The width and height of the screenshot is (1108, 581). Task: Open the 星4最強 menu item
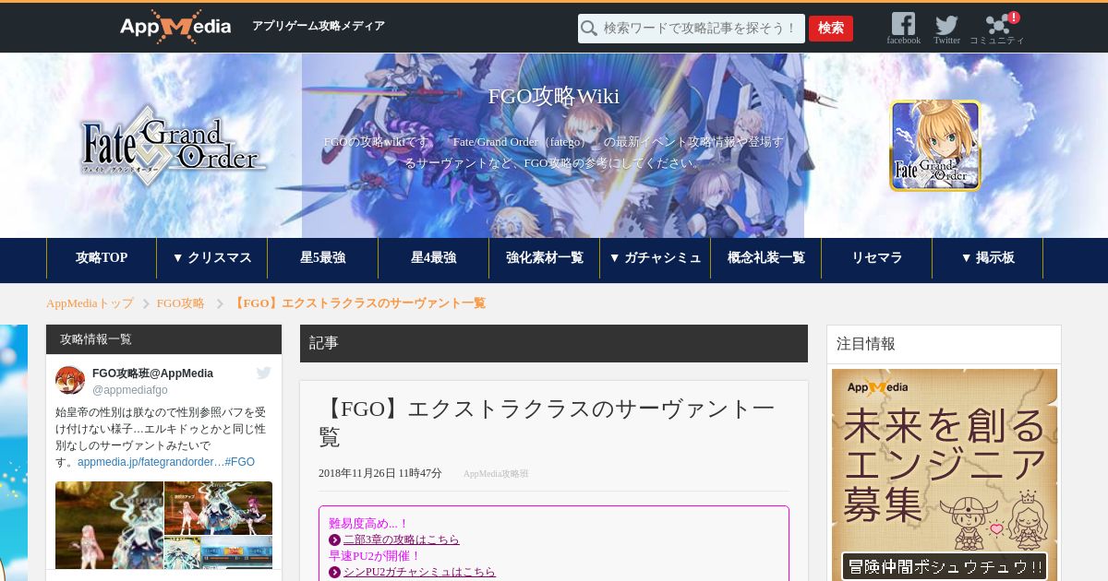[x=434, y=258]
